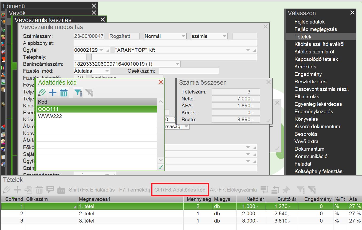
Task: Add new code with the plus icon
Action: click(53, 93)
